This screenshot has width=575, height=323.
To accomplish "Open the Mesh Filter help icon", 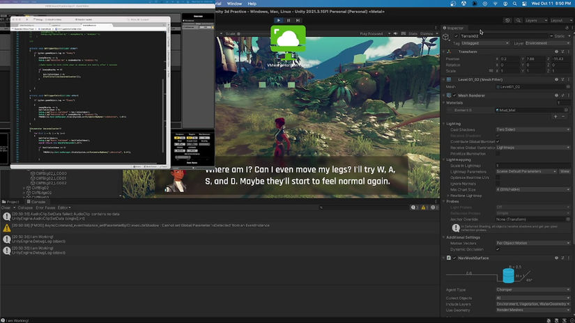I will point(556,79).
